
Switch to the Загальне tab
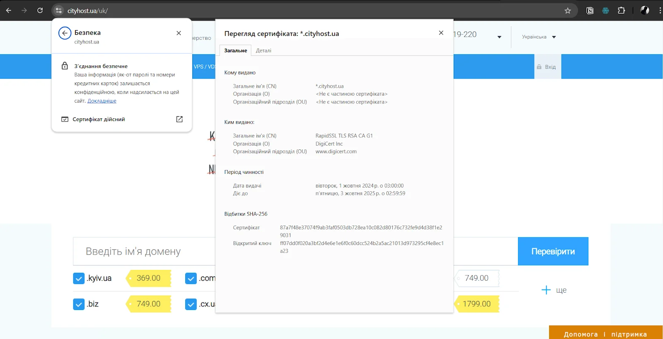[235, 50]
